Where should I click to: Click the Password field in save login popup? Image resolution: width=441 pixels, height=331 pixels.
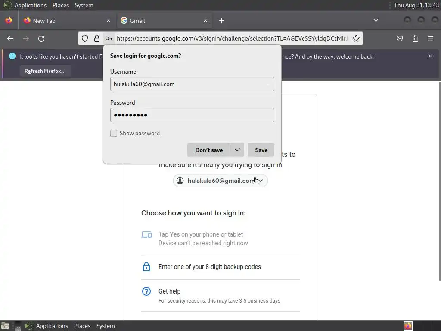[192, 115]
